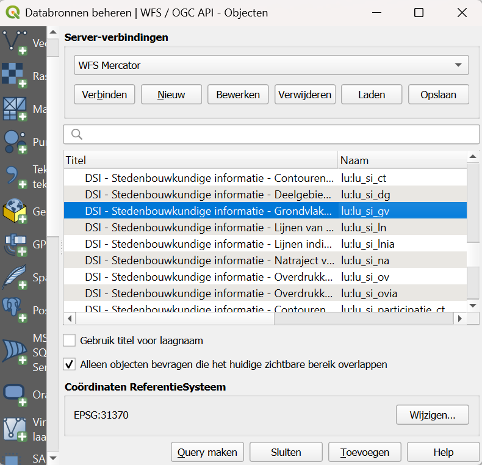Open the SAP HANA source tab icon
The width and height of the screenshot is (482, 465).
(12, 459)
